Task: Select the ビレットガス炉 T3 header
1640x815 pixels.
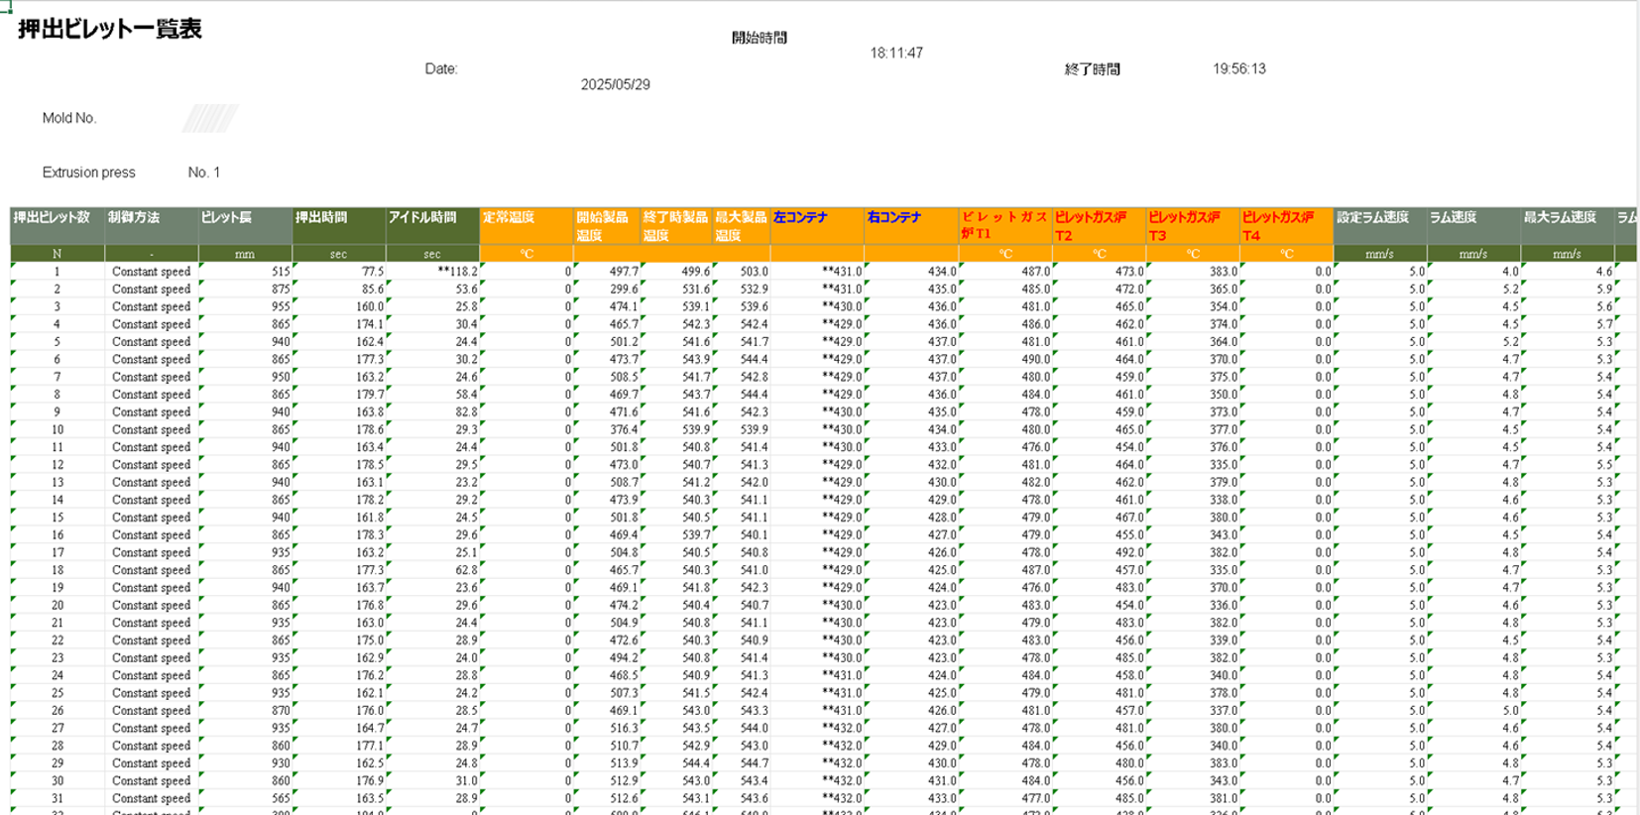Action: point(1193,225)
